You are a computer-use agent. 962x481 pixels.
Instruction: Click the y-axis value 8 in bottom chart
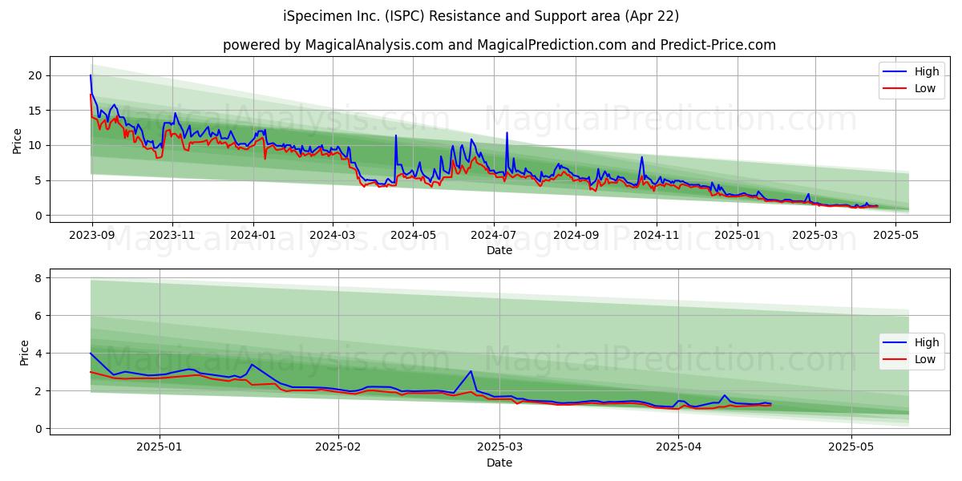coord(38,277)
